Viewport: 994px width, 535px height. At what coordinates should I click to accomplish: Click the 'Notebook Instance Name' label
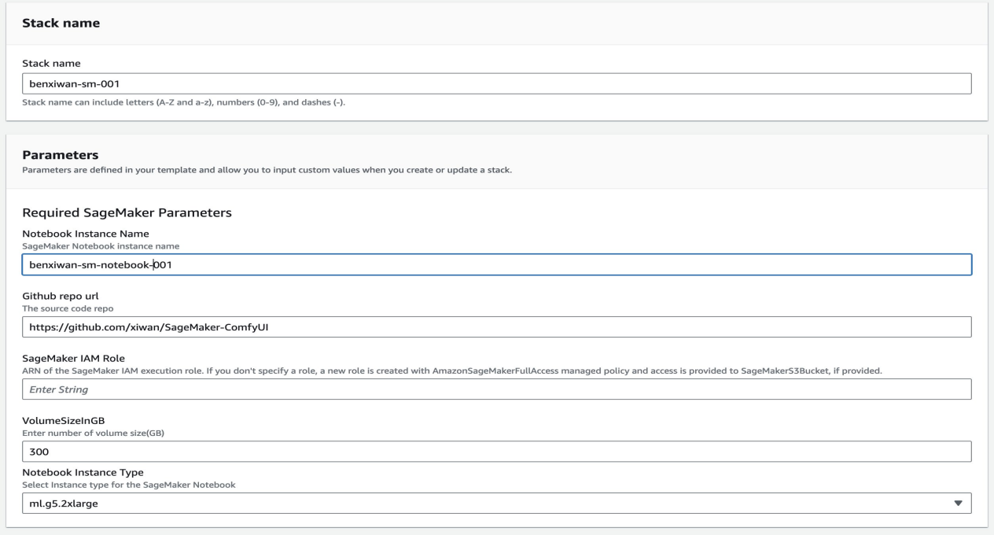tap(86, 234)
